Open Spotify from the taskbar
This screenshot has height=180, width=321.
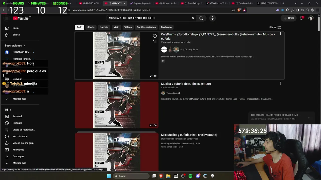pos(190,176)
